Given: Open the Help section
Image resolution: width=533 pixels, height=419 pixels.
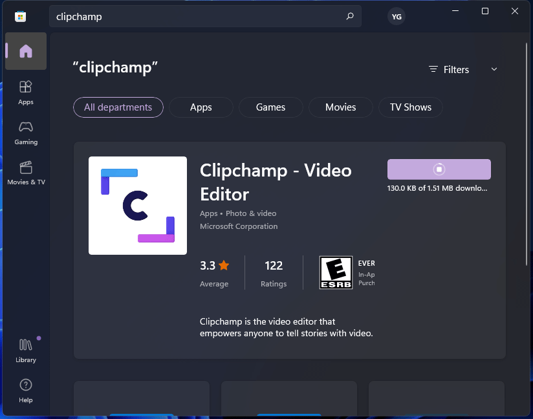Looking at the screenshot, I should pyautogui.click(x=25, y=389).
